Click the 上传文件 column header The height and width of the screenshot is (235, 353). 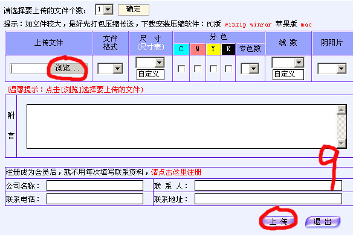point(48,43)
